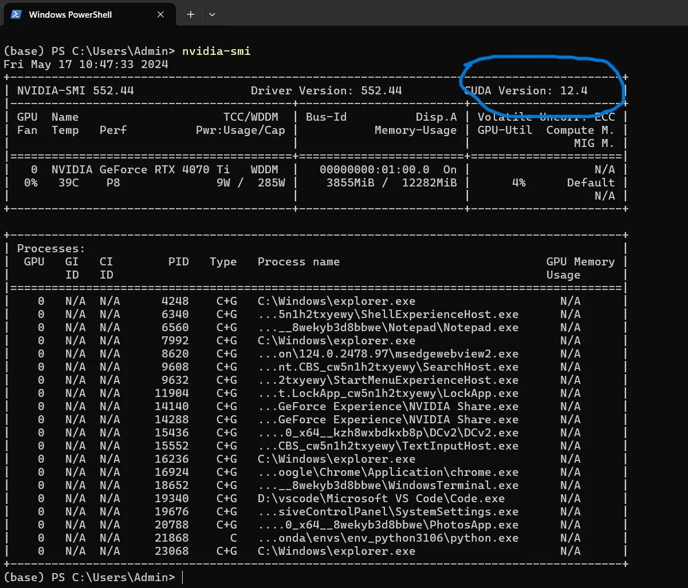
Task: Click the PowerShell icon on the tab
Action: pyautogui.click(x=16, y=14)
